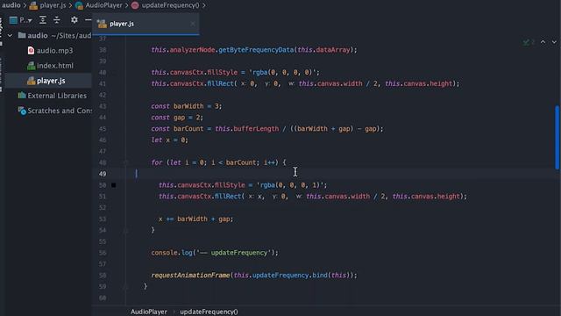This screenshot has width=561, height=316.
Task: Click the 'rgba(0, 0, 0, 0)' string
Action: coord(282,72)
